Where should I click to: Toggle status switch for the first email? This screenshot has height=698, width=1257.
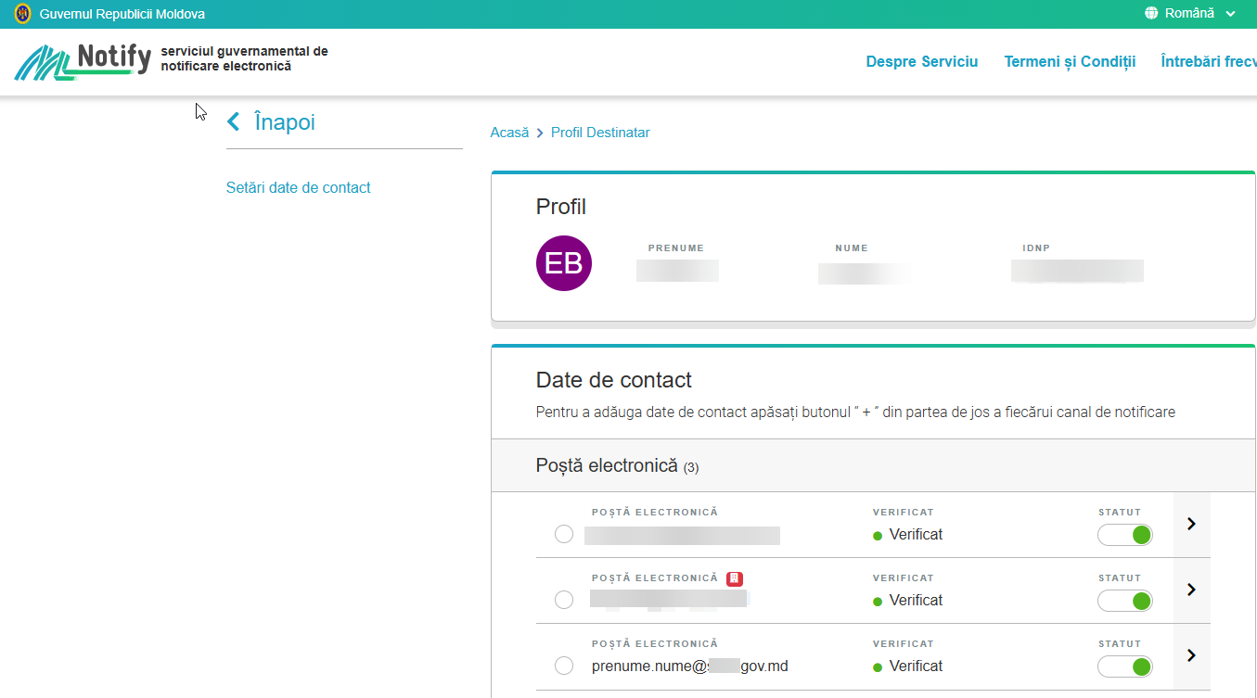[1124, 535]
